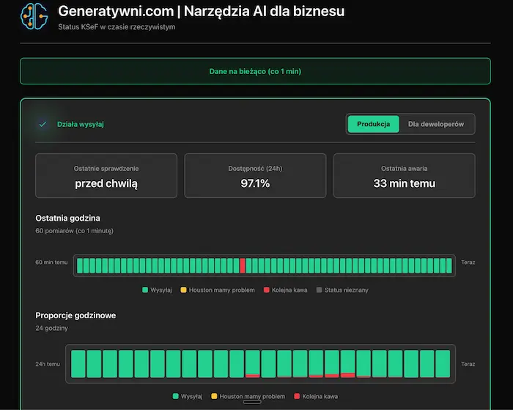513x410 pixels.
Task: Click last green bar in Ostatnia godzina chart
Action: (x=449, y=266)
